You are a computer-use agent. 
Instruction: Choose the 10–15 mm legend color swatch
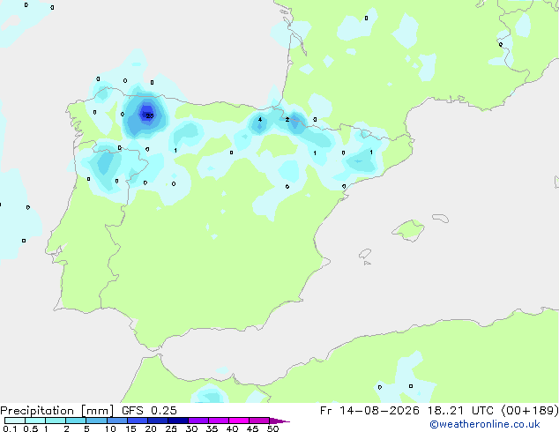[x=116, y=421]
